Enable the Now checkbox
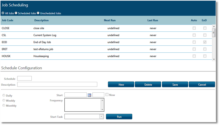Screen dimensions: 219x125 [107, 95]
